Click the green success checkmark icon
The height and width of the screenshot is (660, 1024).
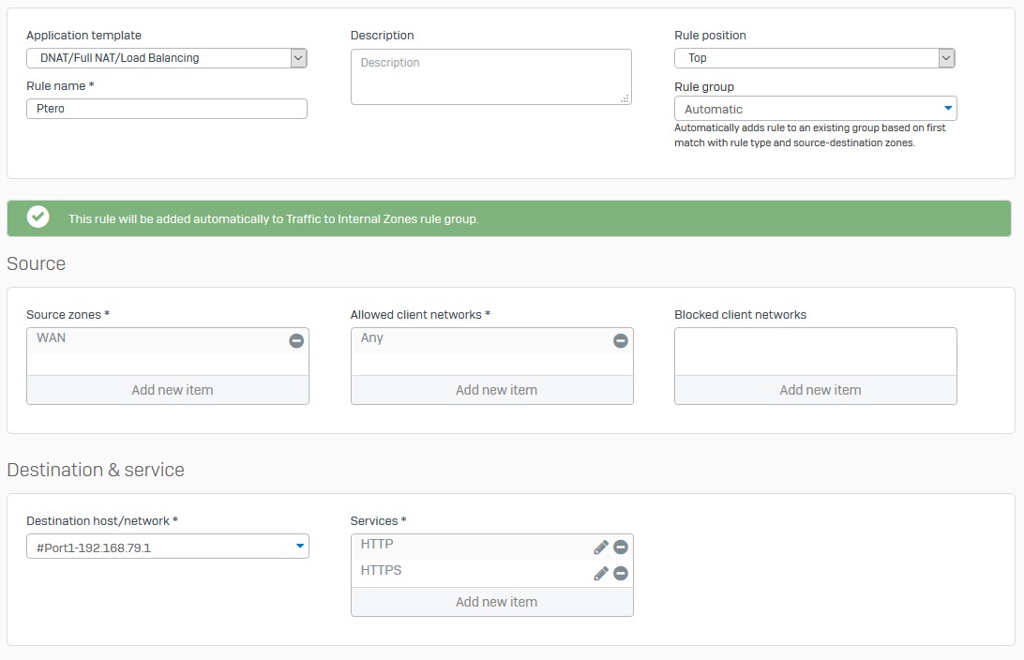[38, 217]
